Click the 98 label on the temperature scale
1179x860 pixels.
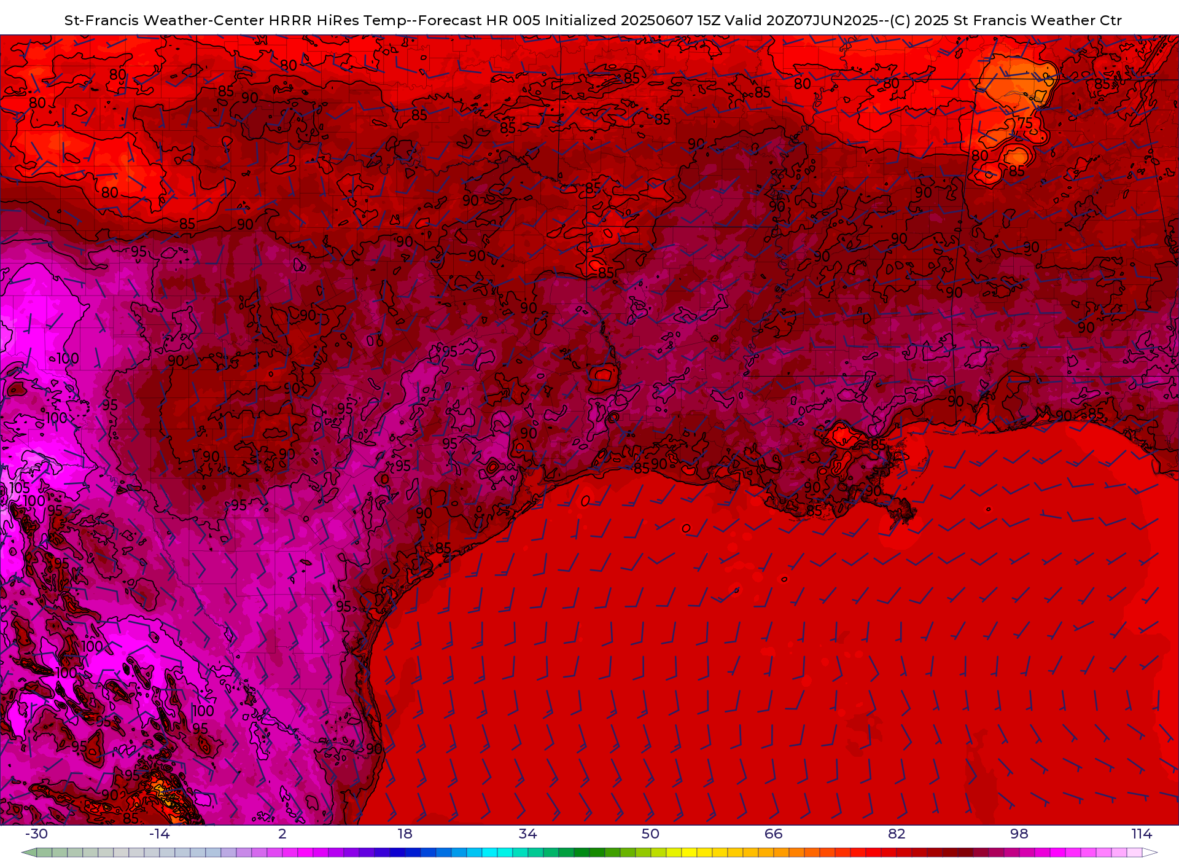1019,834
